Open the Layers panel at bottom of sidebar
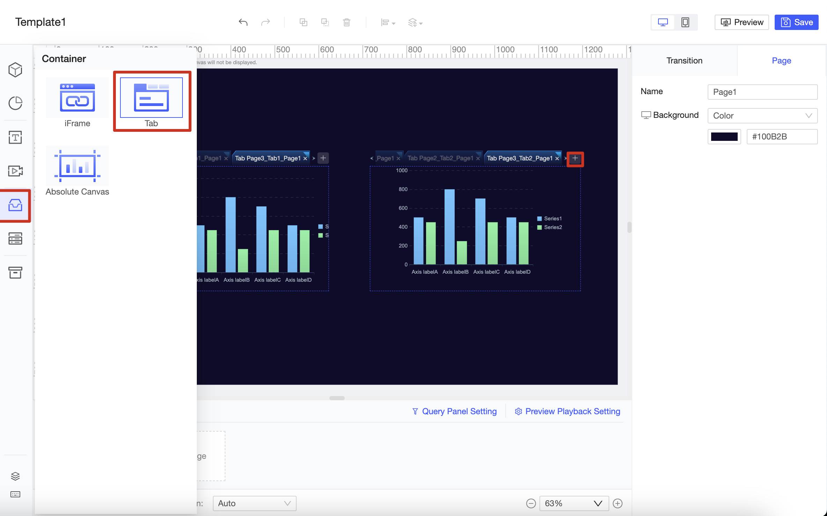 click(15, 476)
